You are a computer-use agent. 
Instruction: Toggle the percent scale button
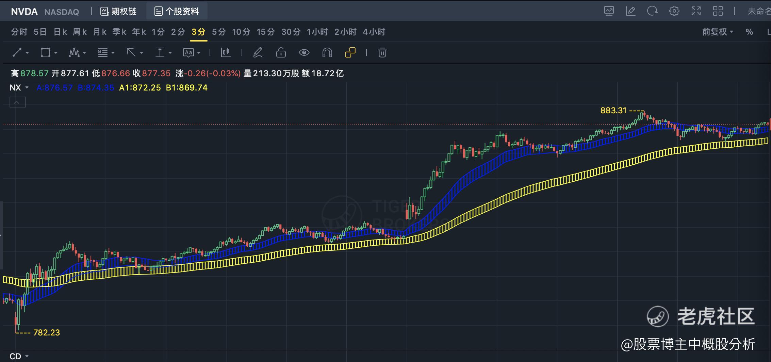point(749,32)
